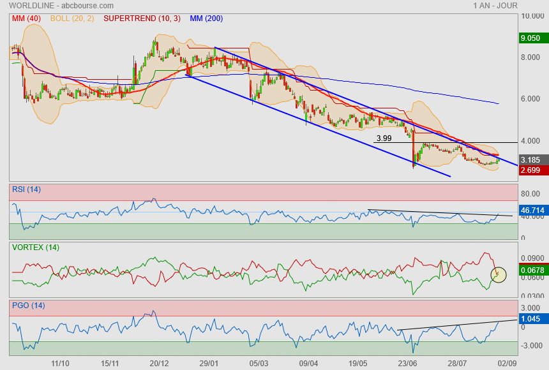Click the green 0.0678 Vortex value tag
Screen dimensions: 549x370
pyautogui.click(x=532, y=270)
